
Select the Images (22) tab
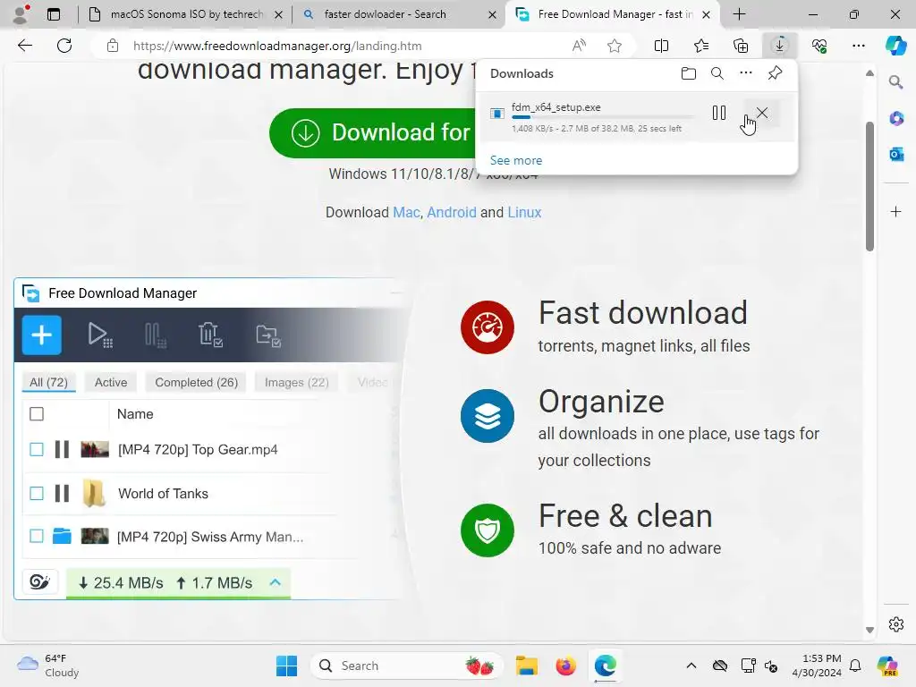[x=297, y=382]
